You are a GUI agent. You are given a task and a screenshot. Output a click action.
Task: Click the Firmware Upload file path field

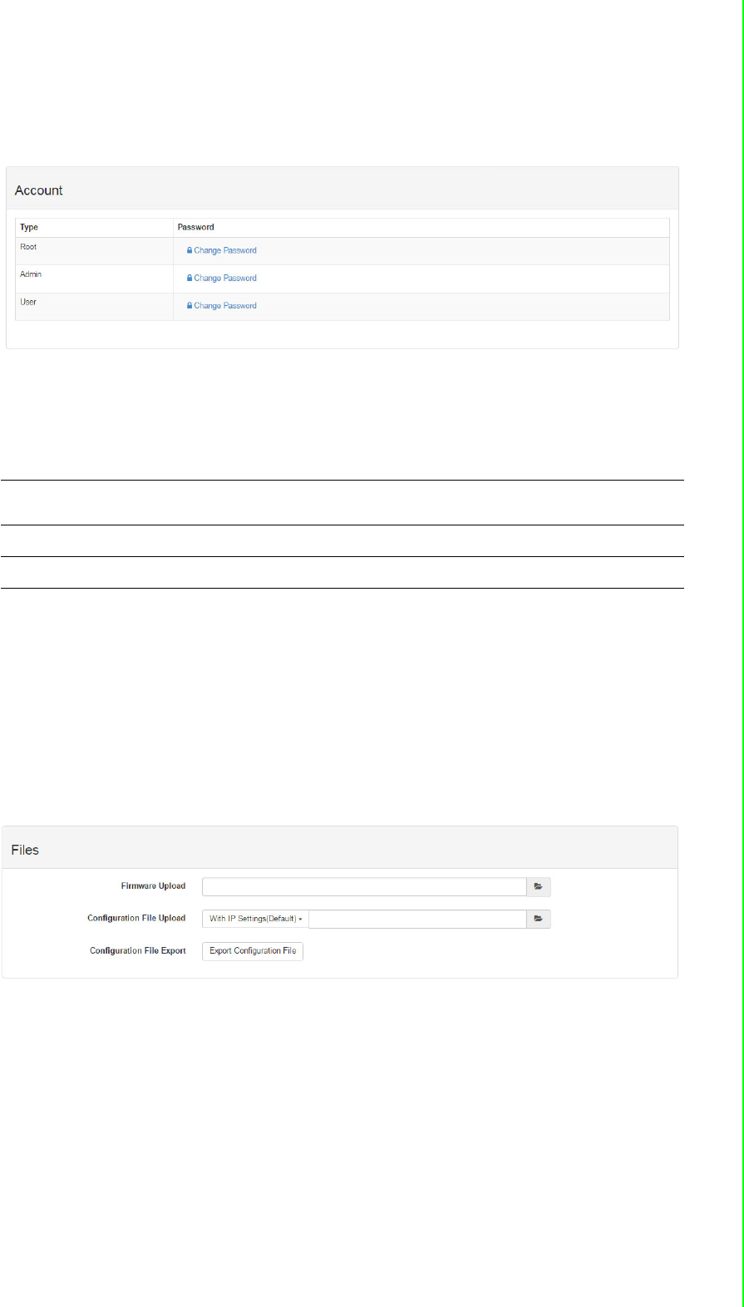click(x=364, y=887)
